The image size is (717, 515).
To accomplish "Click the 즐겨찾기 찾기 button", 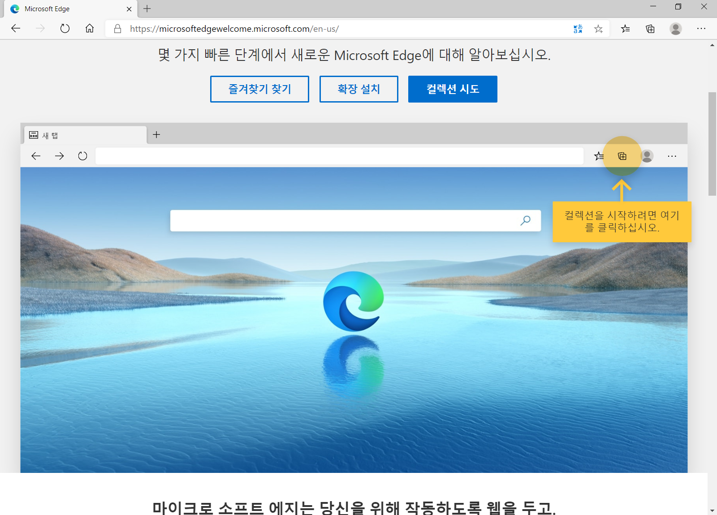I will tap(259, 89).
